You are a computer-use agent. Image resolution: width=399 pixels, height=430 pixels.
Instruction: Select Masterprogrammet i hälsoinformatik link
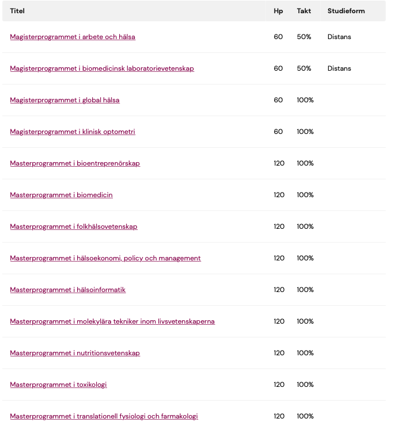[68, 290]
